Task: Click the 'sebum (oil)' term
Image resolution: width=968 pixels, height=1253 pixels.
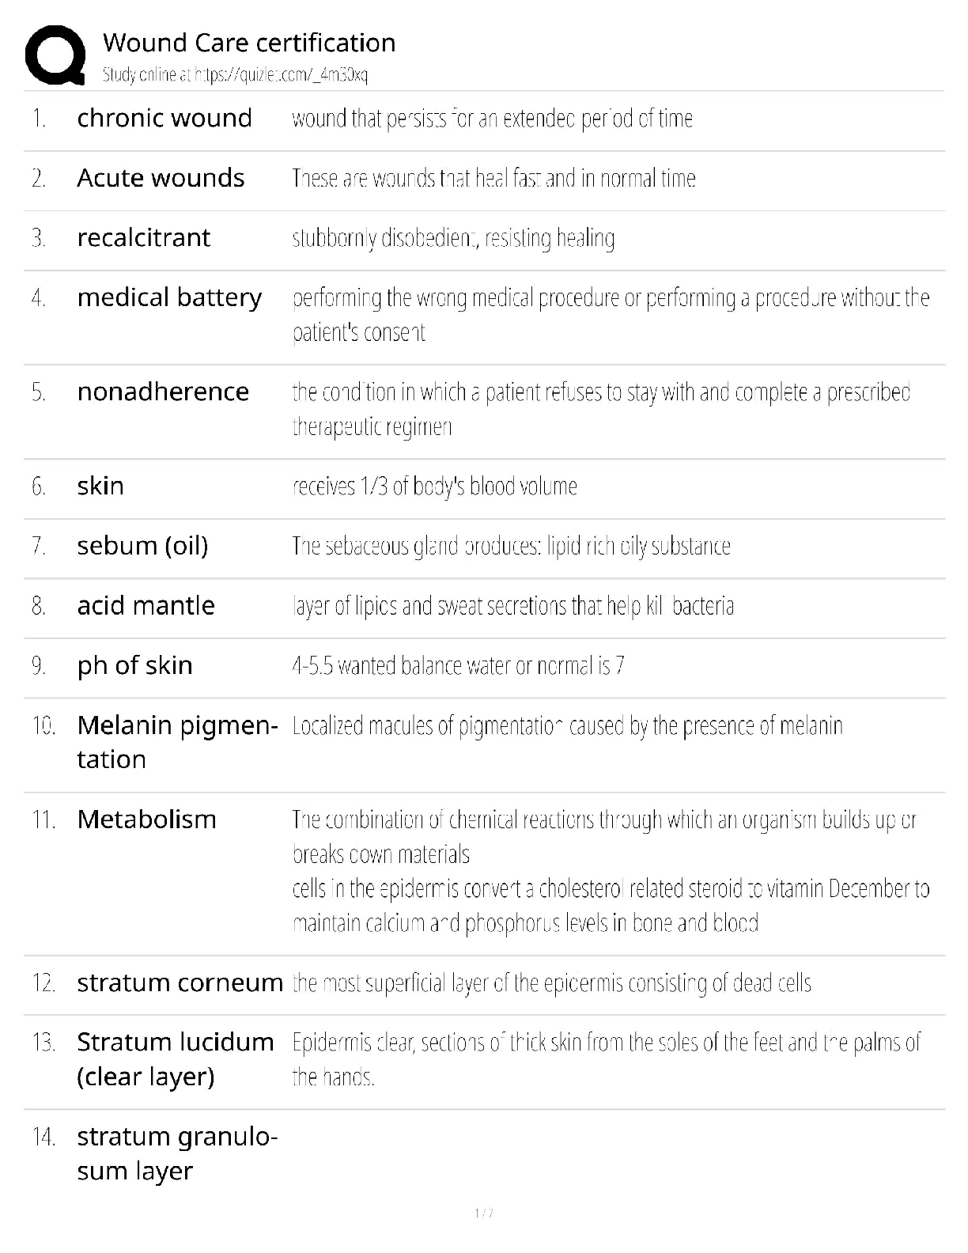Action: (x=142, y=546)
